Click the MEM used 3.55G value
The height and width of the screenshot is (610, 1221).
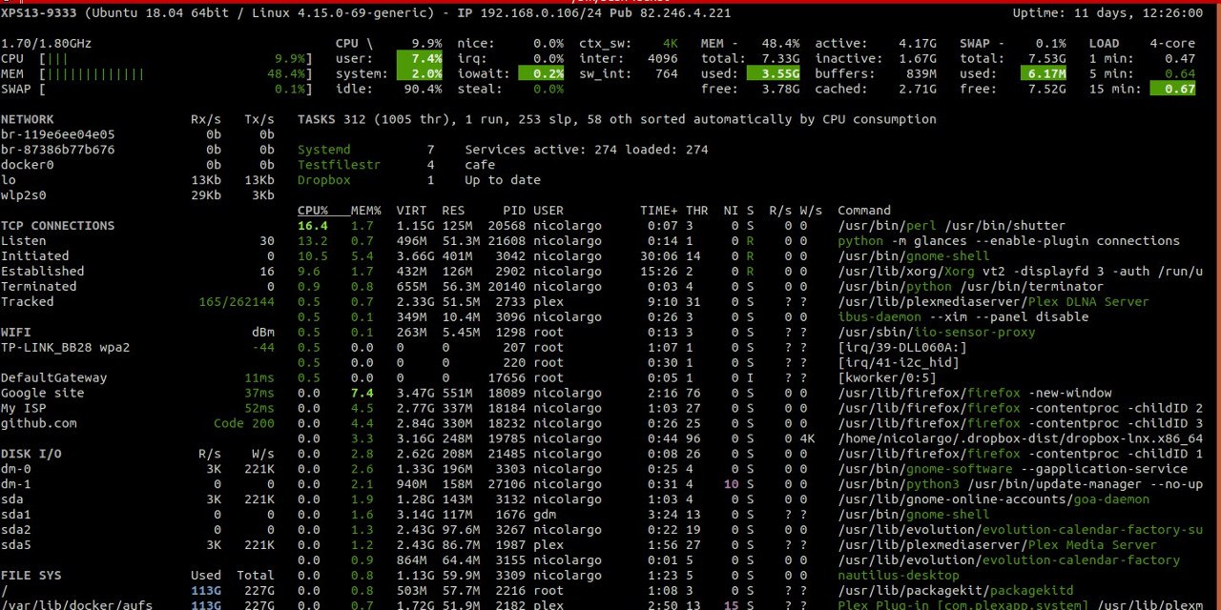click(x=774, y=73)
